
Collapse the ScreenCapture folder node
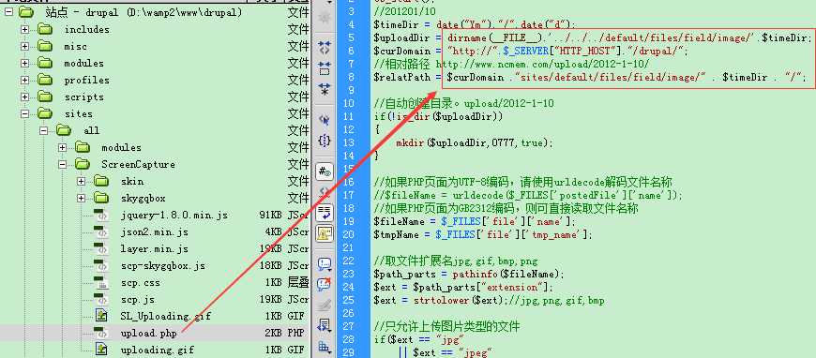tap(63, 164)
